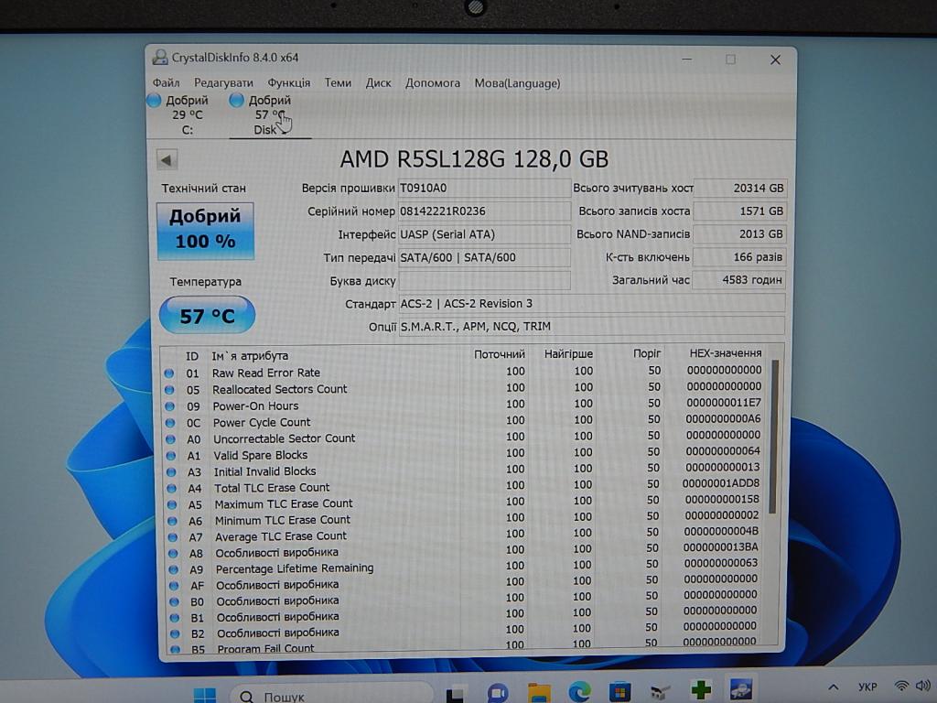This screenshot has width=937, height=703.
Task: Click the status dot for Uncorrectable Sector Count
Action: click(x=170, y=439)
